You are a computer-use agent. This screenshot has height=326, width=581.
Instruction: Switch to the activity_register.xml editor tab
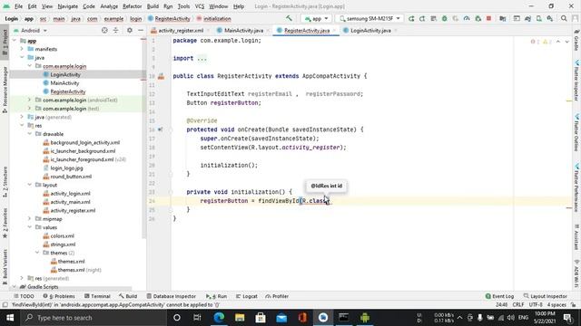click(181, 31)
